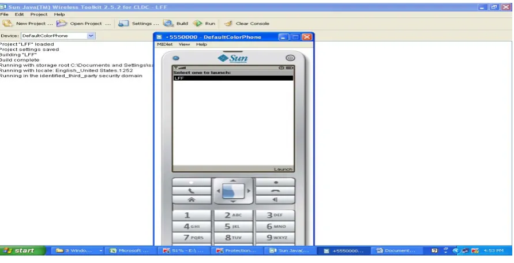The image size is (514, 263).
Task: Click the home key on emulator keypad
Action: (x=192, y=200)
